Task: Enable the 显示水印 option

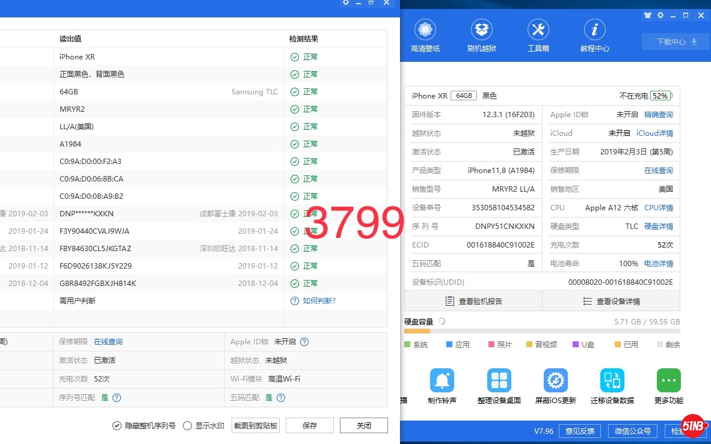Action: click(x=187, y=426)
